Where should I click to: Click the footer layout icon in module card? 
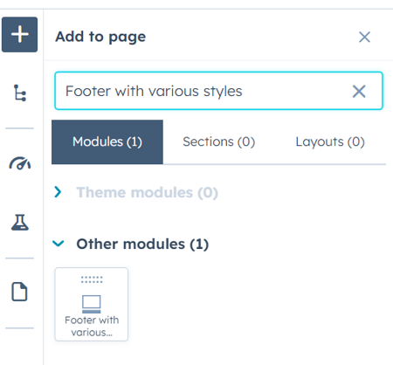[x=92, y=304]
